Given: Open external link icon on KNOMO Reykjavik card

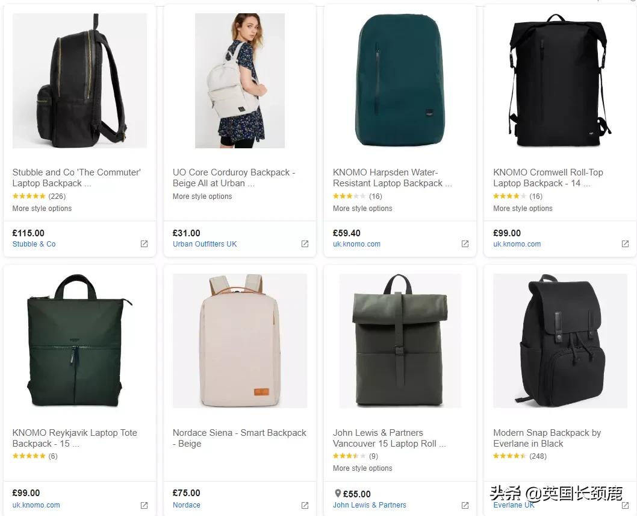Looking at the screenshot, I should [144, 505].
